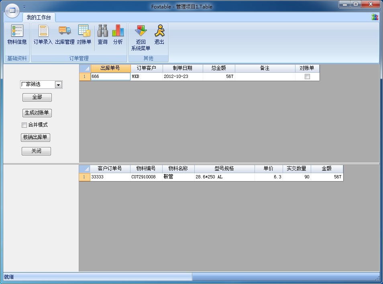Open the round Foxtable application button
This screenshot has height=284, width=383.
[12, 10]
